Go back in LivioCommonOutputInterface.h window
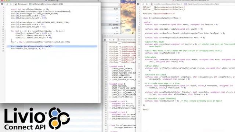235x132 pixels. pyautogui.click(x=143, y=4)
